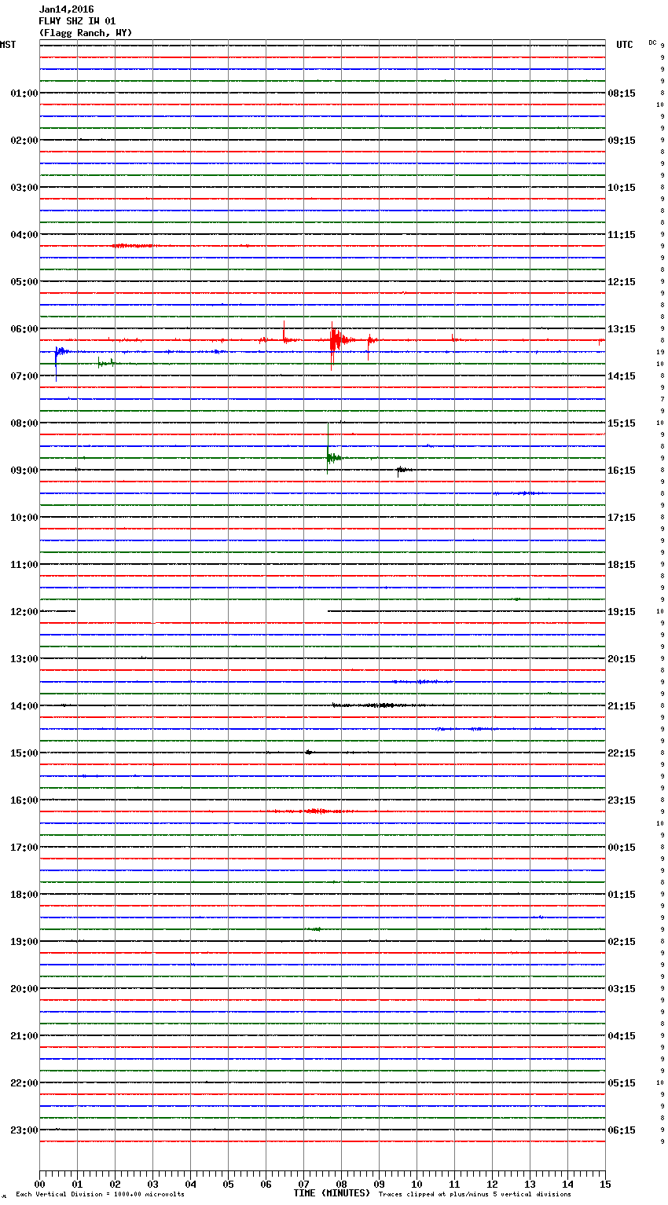Select the 09:00 MST time label
The image size is (668, 1205).
(x=24, y=471)
